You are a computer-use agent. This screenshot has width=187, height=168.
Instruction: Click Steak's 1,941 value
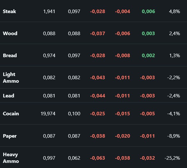click(49, 11)
